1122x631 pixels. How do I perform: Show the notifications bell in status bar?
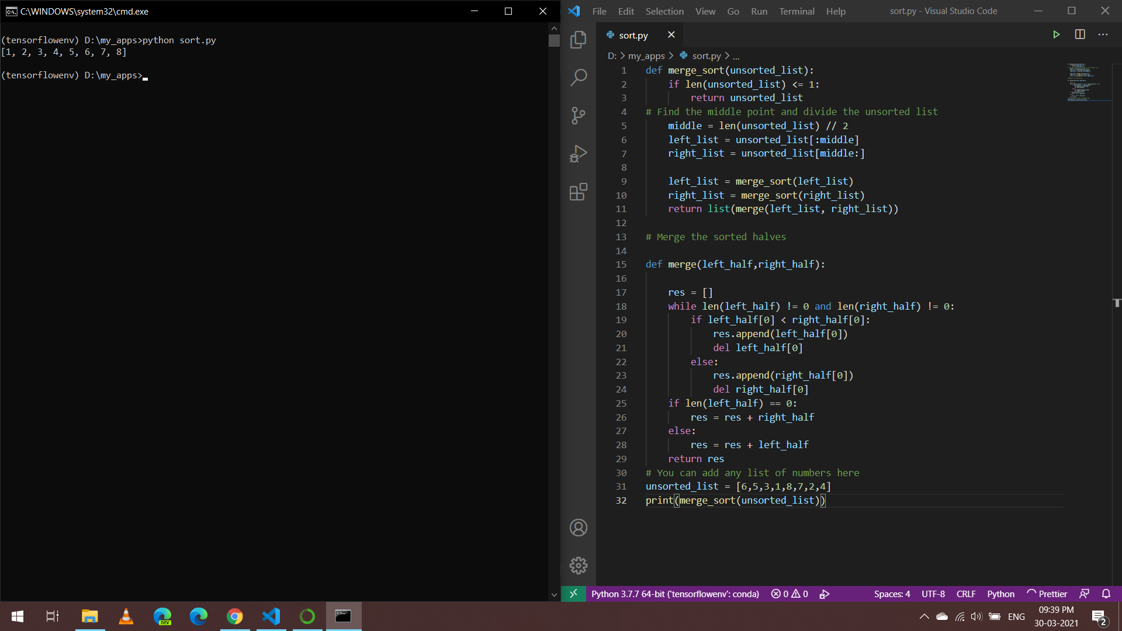pos(1106,594)
